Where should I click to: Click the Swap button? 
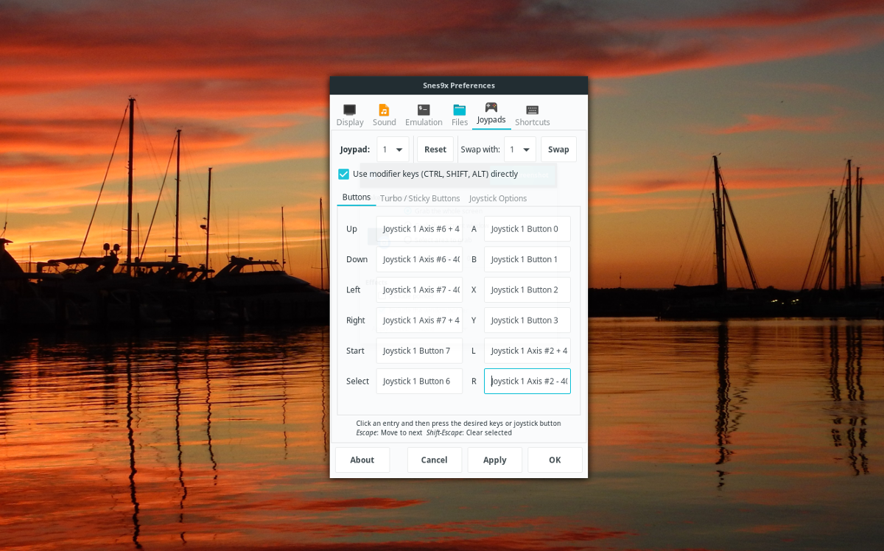[558, 150]
